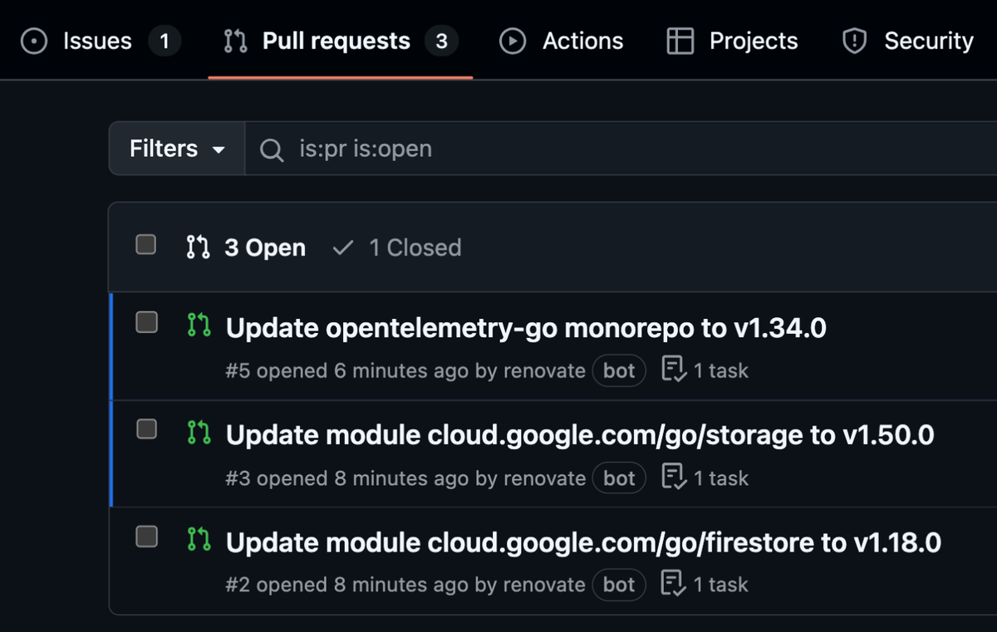997x632 pixels.
Task: Show the 1 Closed pull requests
Action: click(x=397, y=247)
